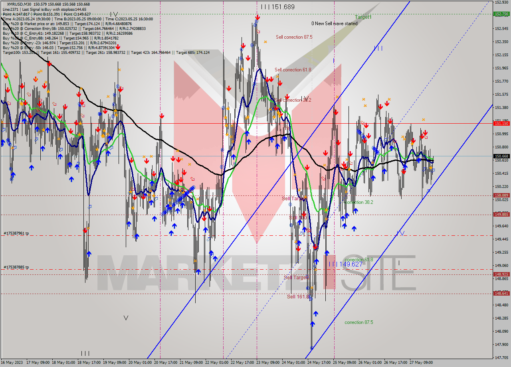
Task: Click the '16 May 2023' date label
Action: (12, 363)
